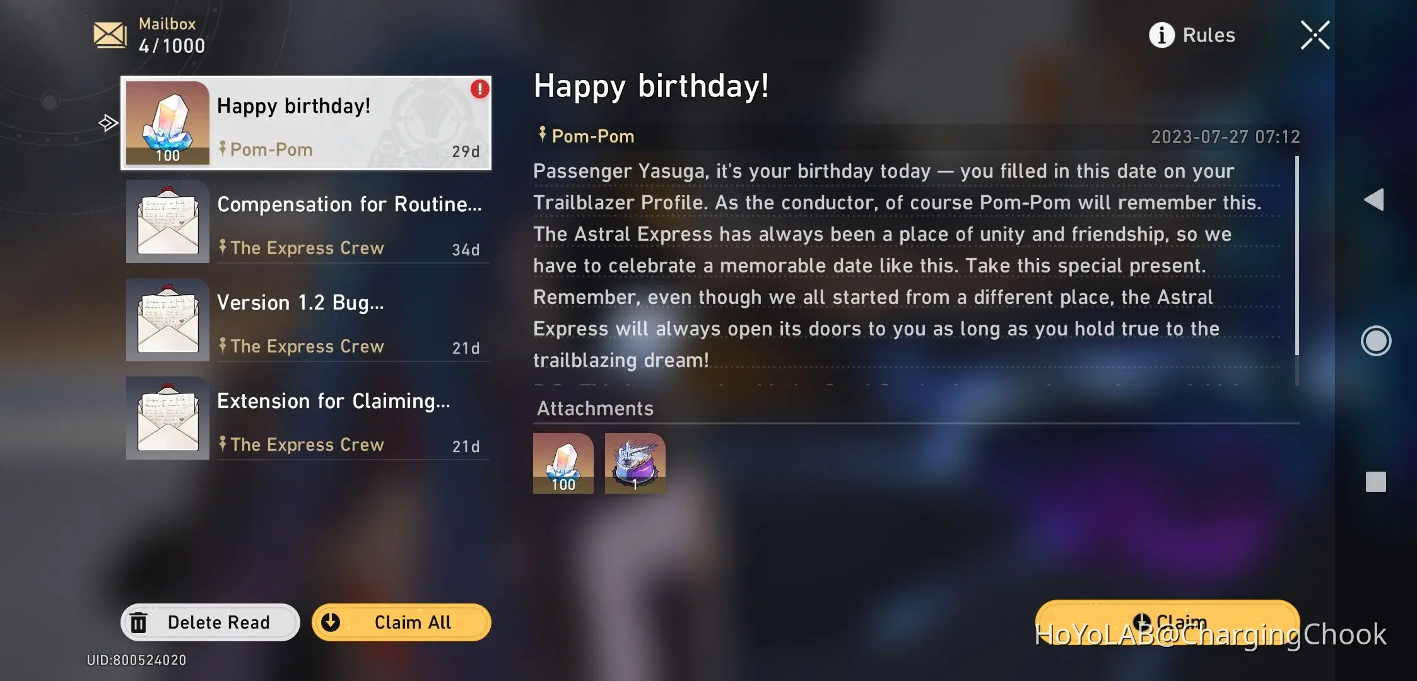Click the red unread alert badge
Screen dimensions: 1417x681
click(x=479, y=89)
